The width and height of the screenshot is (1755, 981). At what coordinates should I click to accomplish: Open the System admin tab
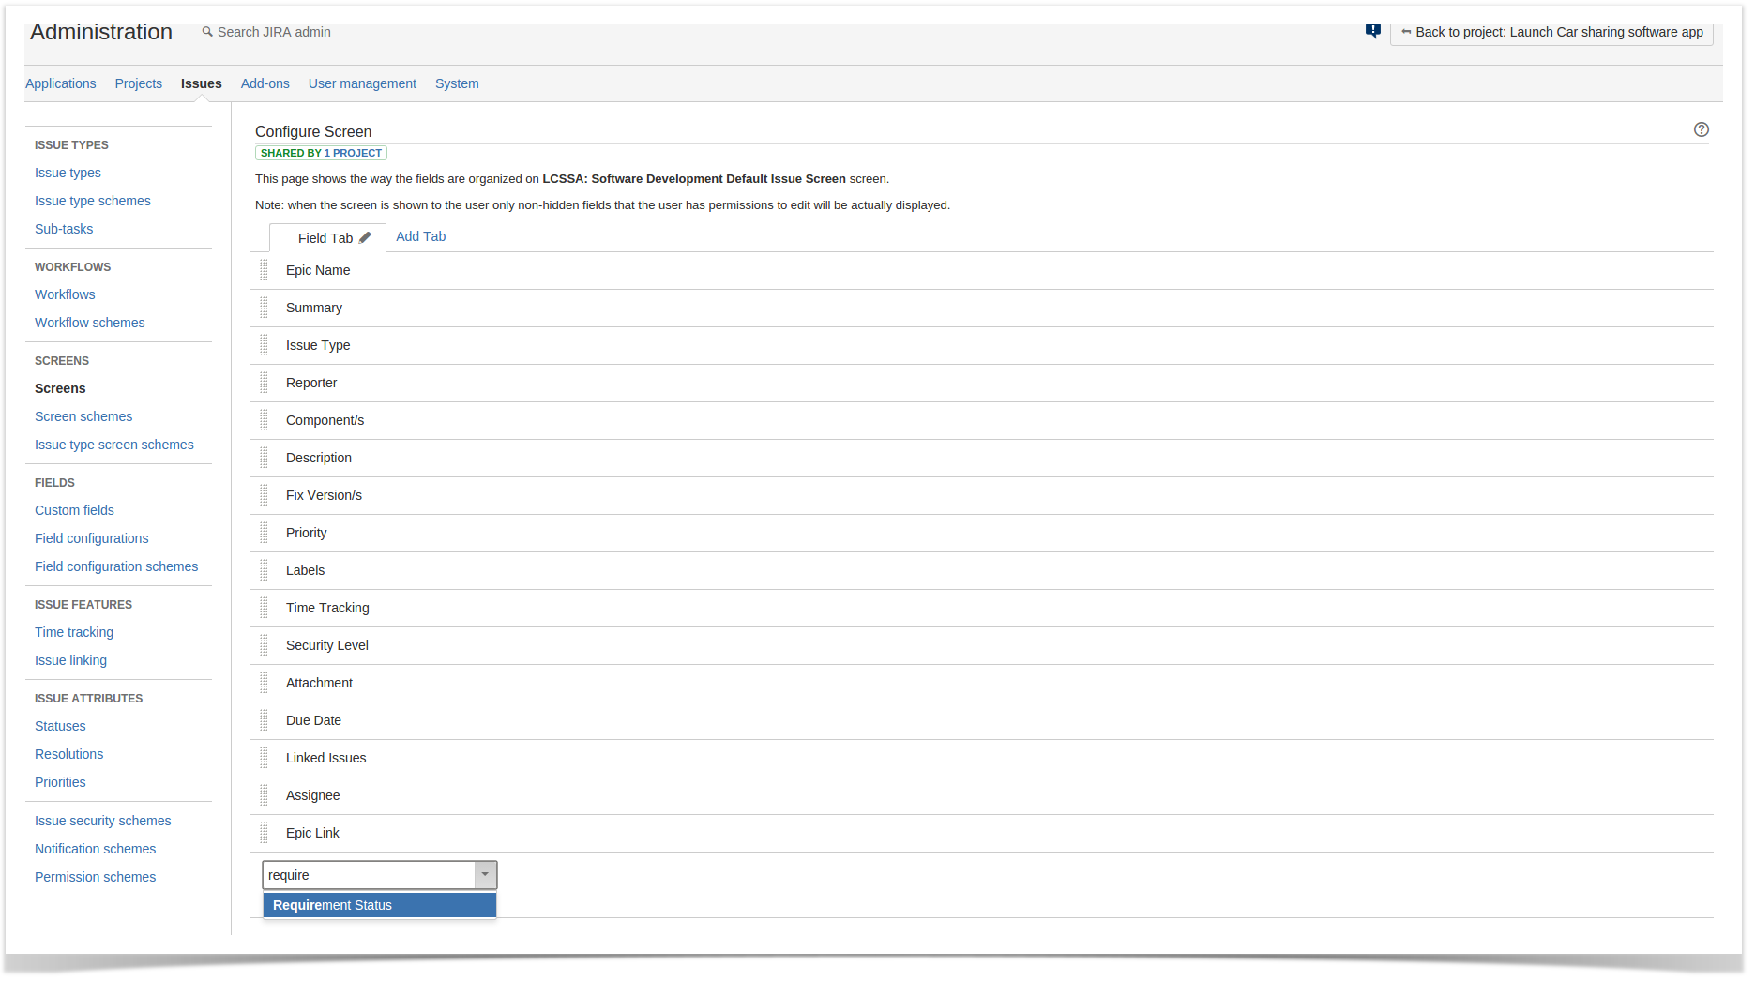[457, 83]
